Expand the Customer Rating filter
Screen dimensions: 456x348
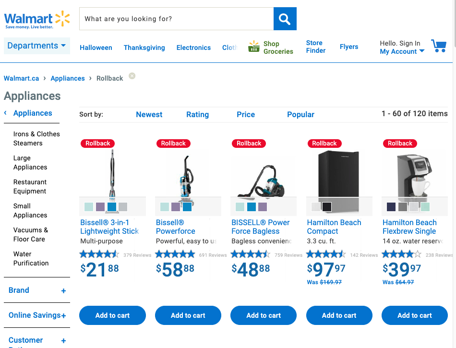[37, 341]
